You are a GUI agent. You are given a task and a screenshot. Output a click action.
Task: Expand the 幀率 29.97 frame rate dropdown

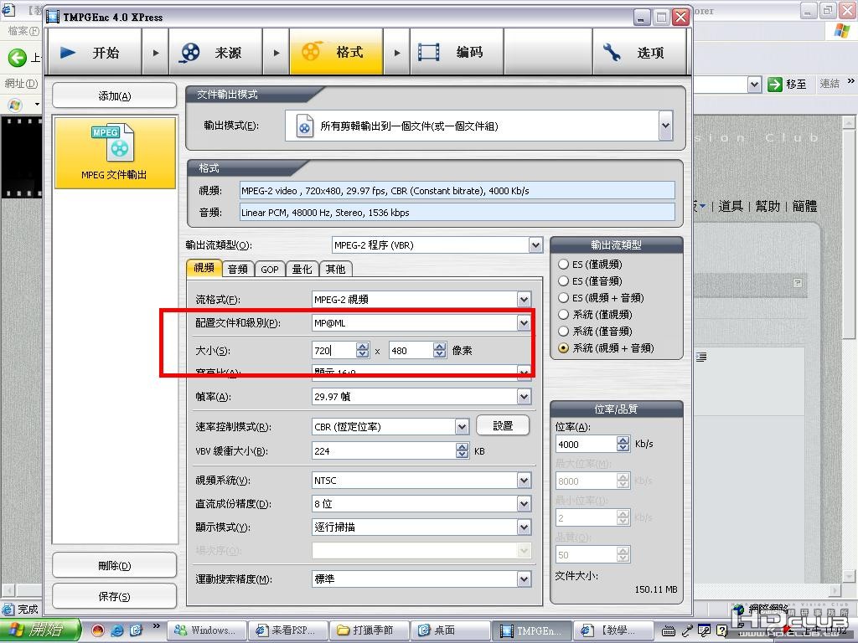524,396
